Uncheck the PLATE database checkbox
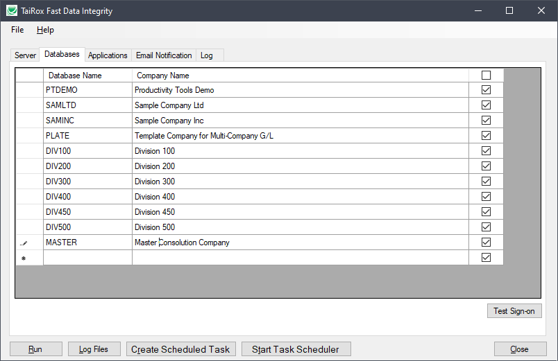The width and height of the screenshot is (558, 361). click(486, 136)
